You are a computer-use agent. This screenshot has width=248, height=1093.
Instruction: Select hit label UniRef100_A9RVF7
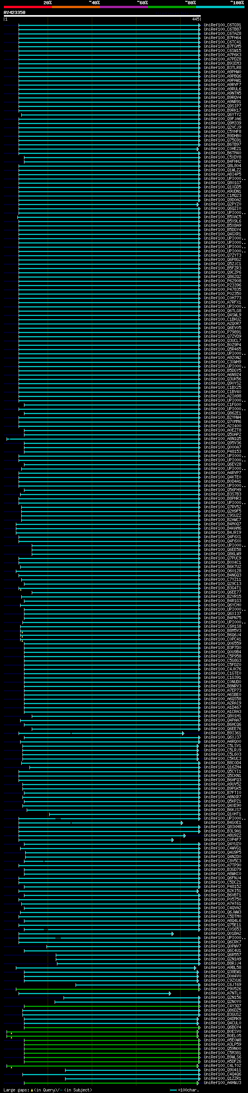222,85
